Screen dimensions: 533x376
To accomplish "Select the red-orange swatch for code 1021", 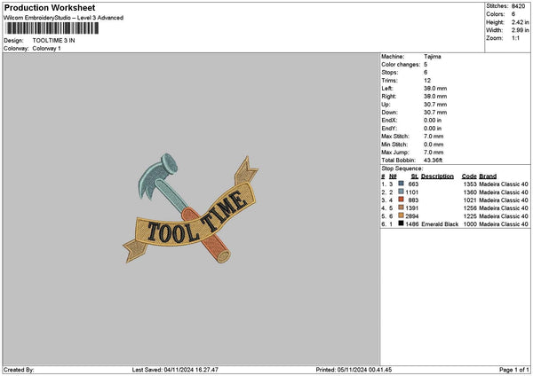I will coord(402,200).
